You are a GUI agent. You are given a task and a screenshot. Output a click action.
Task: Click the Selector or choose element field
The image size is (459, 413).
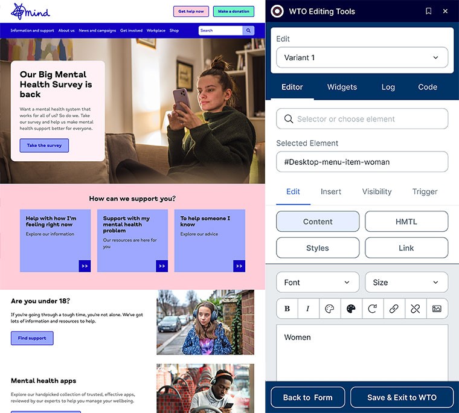[x=362, y=119]
